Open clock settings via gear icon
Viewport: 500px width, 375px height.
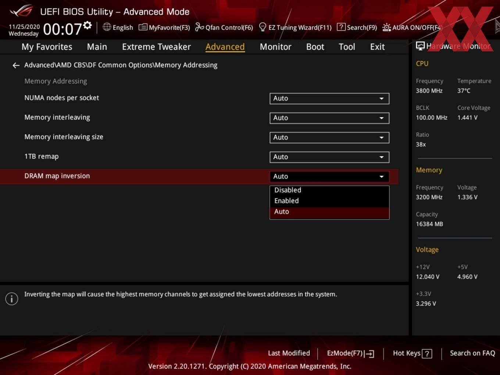point(87,25)
